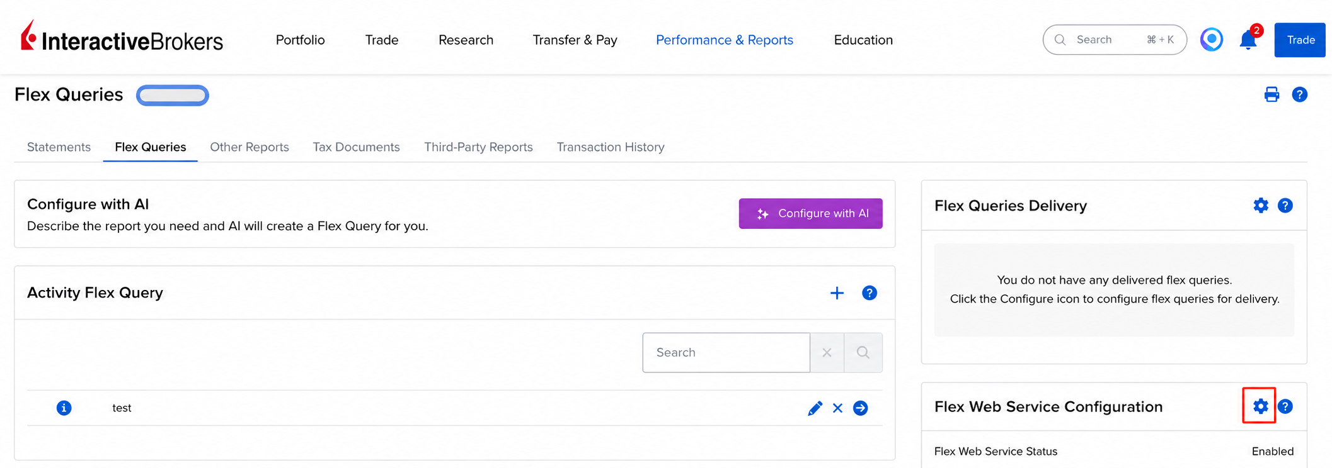Open the Education menu

863,40
